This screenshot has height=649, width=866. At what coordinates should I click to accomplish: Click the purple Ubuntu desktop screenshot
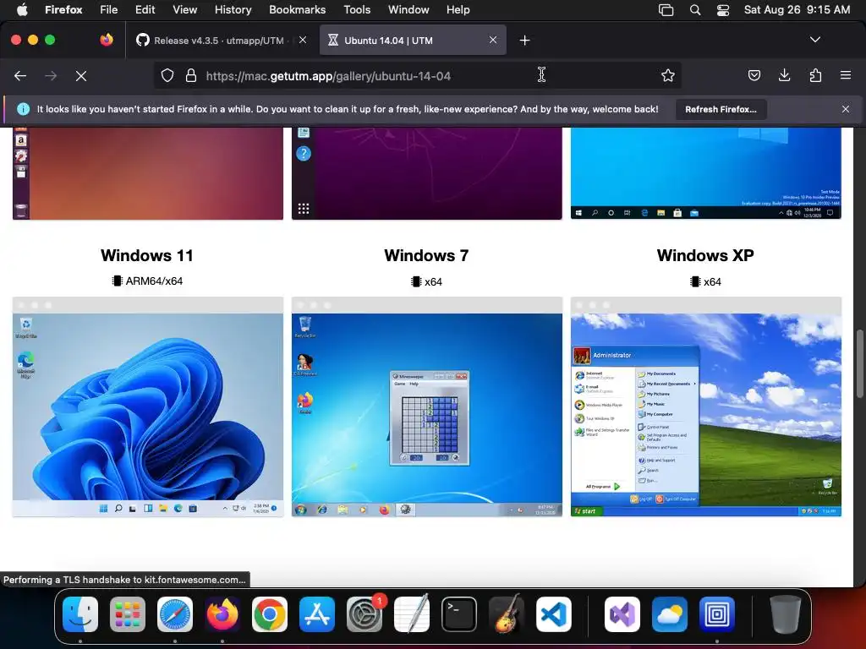[x=427, y=173]
